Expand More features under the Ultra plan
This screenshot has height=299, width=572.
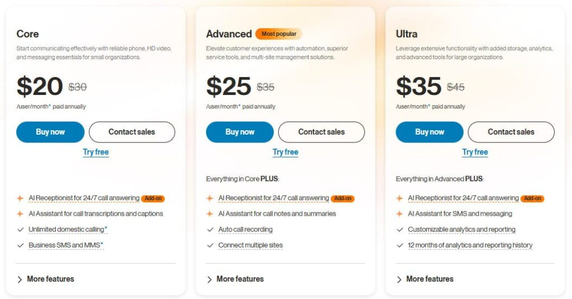(425, 279)
